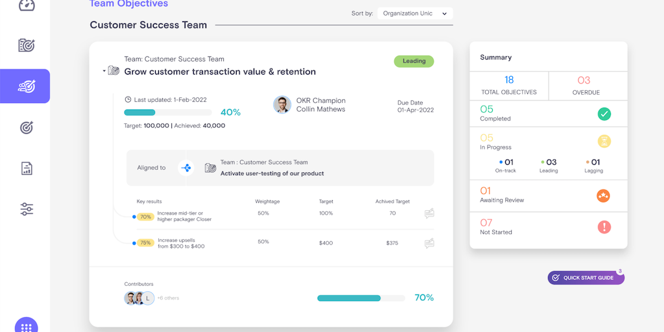The image size is (664, 332).
Task: Click the Quick Start Guide button
Action: coord(586,278)
